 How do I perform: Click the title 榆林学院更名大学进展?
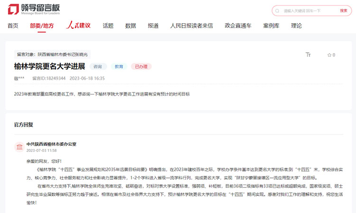click(x=49, y=66)
